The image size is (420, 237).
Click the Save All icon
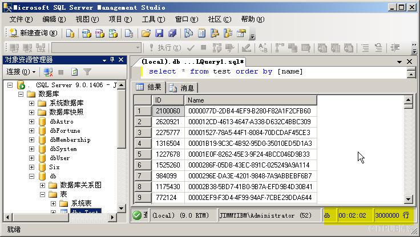click(x=172, y=33)
